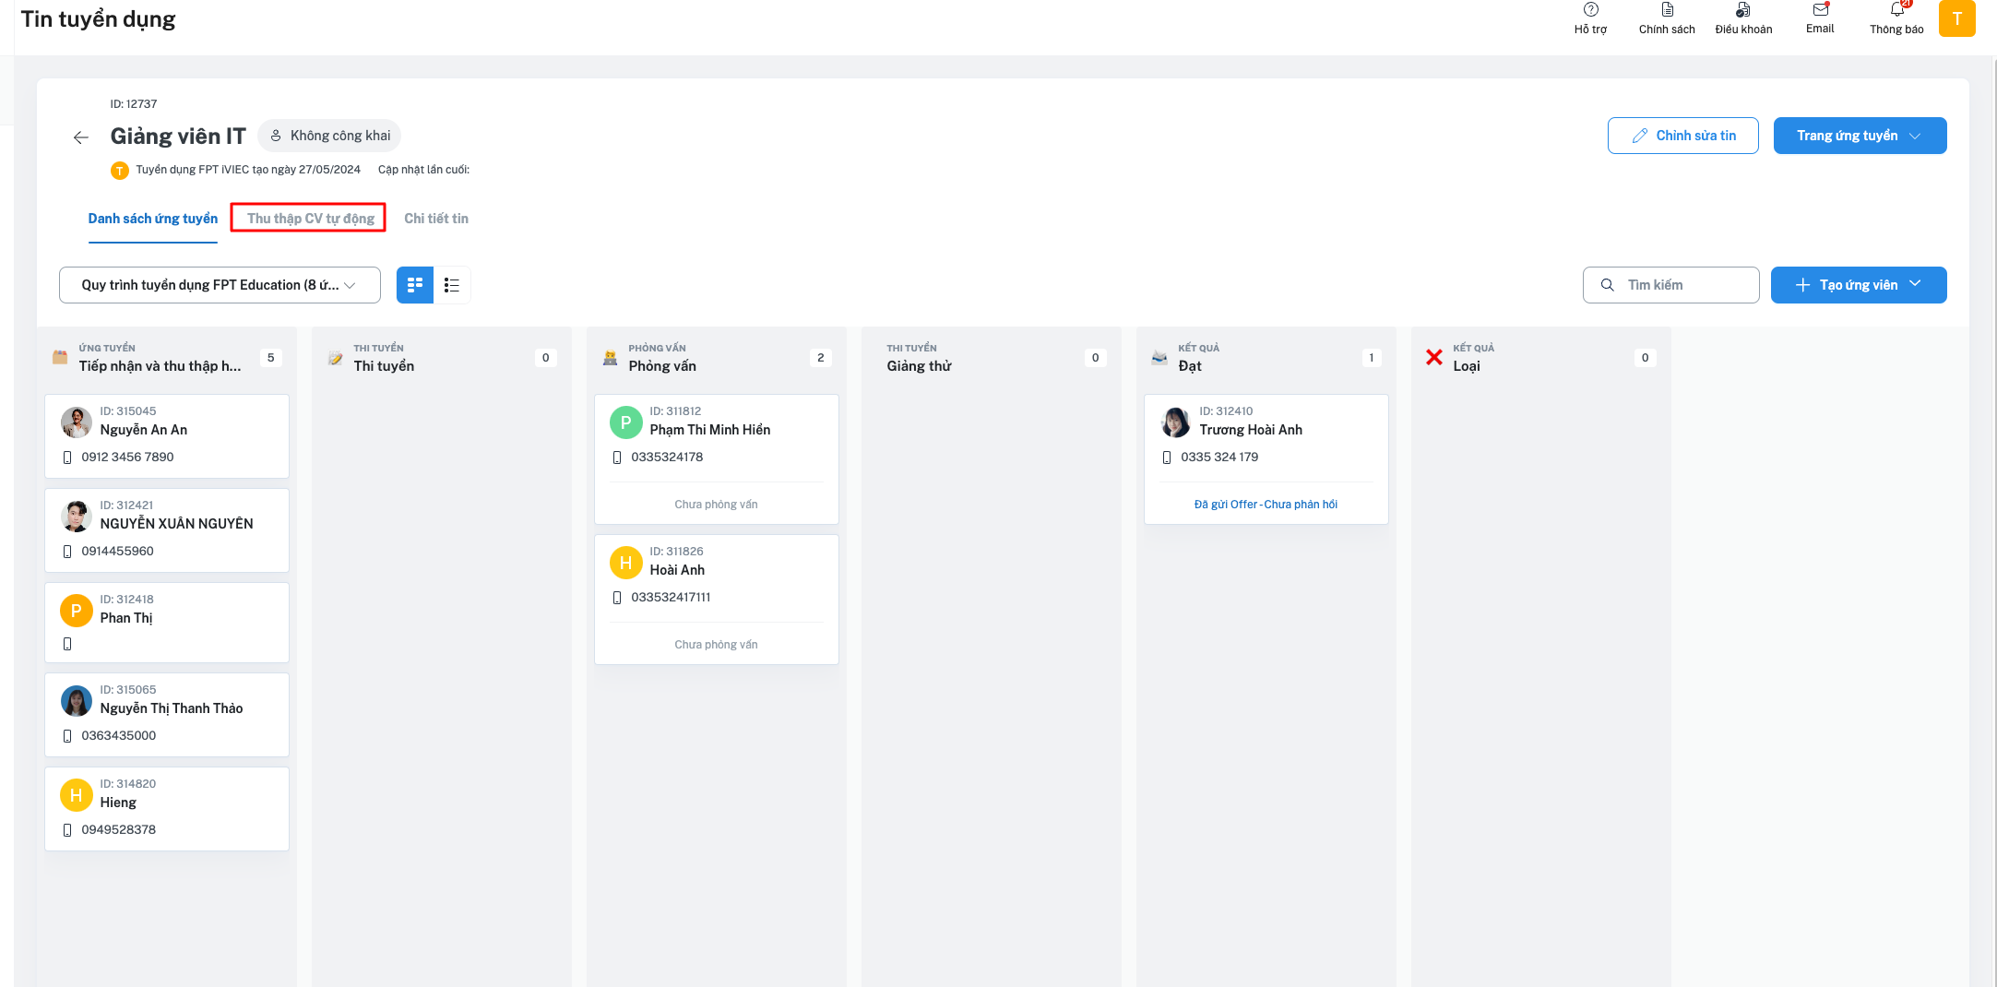Click the Chỉnh sửa tin button
1997x987 pixels.
(x=1682, y=136)
